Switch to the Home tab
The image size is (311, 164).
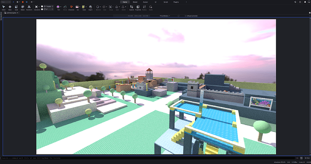tap(125, 2)
